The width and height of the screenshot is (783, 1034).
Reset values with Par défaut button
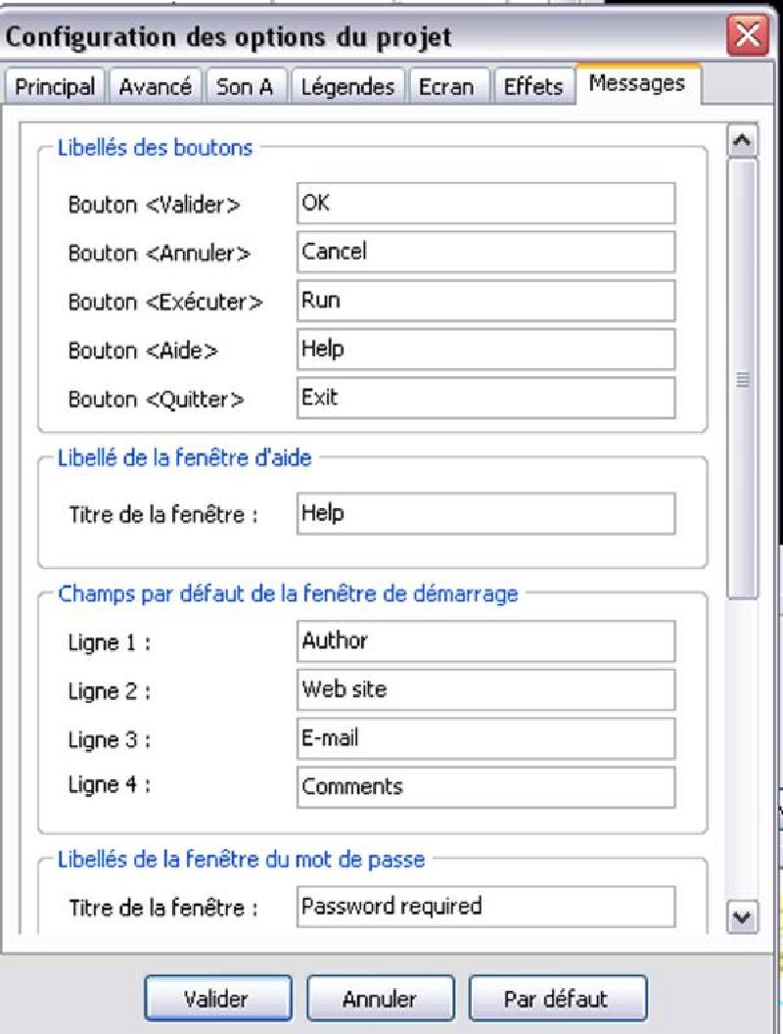tap(558, 999)
